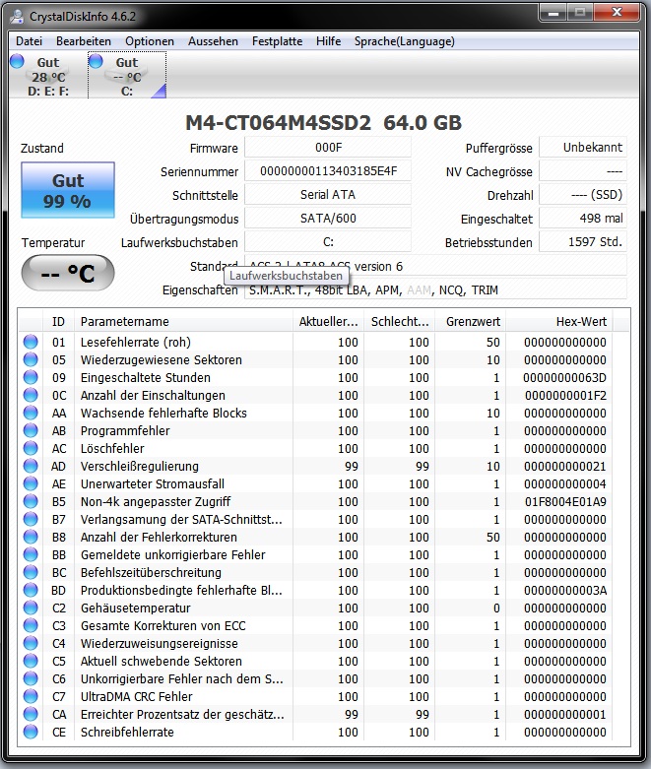Click status orb for Löschfehler row
This screenshot has height=769, width=651.
(31, 448)
